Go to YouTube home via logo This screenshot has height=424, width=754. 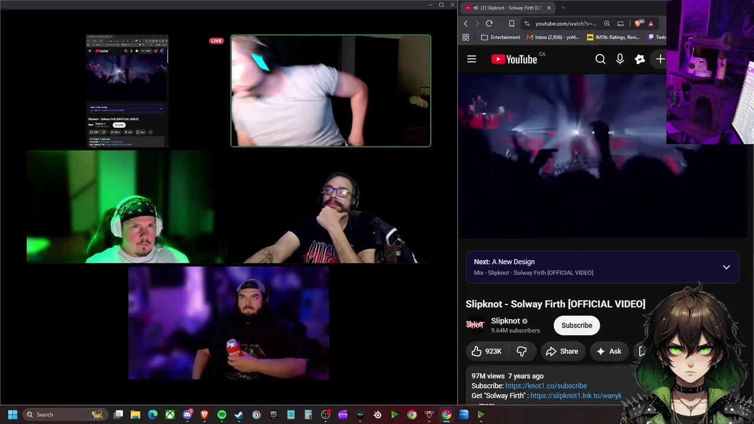click(514, 59)
